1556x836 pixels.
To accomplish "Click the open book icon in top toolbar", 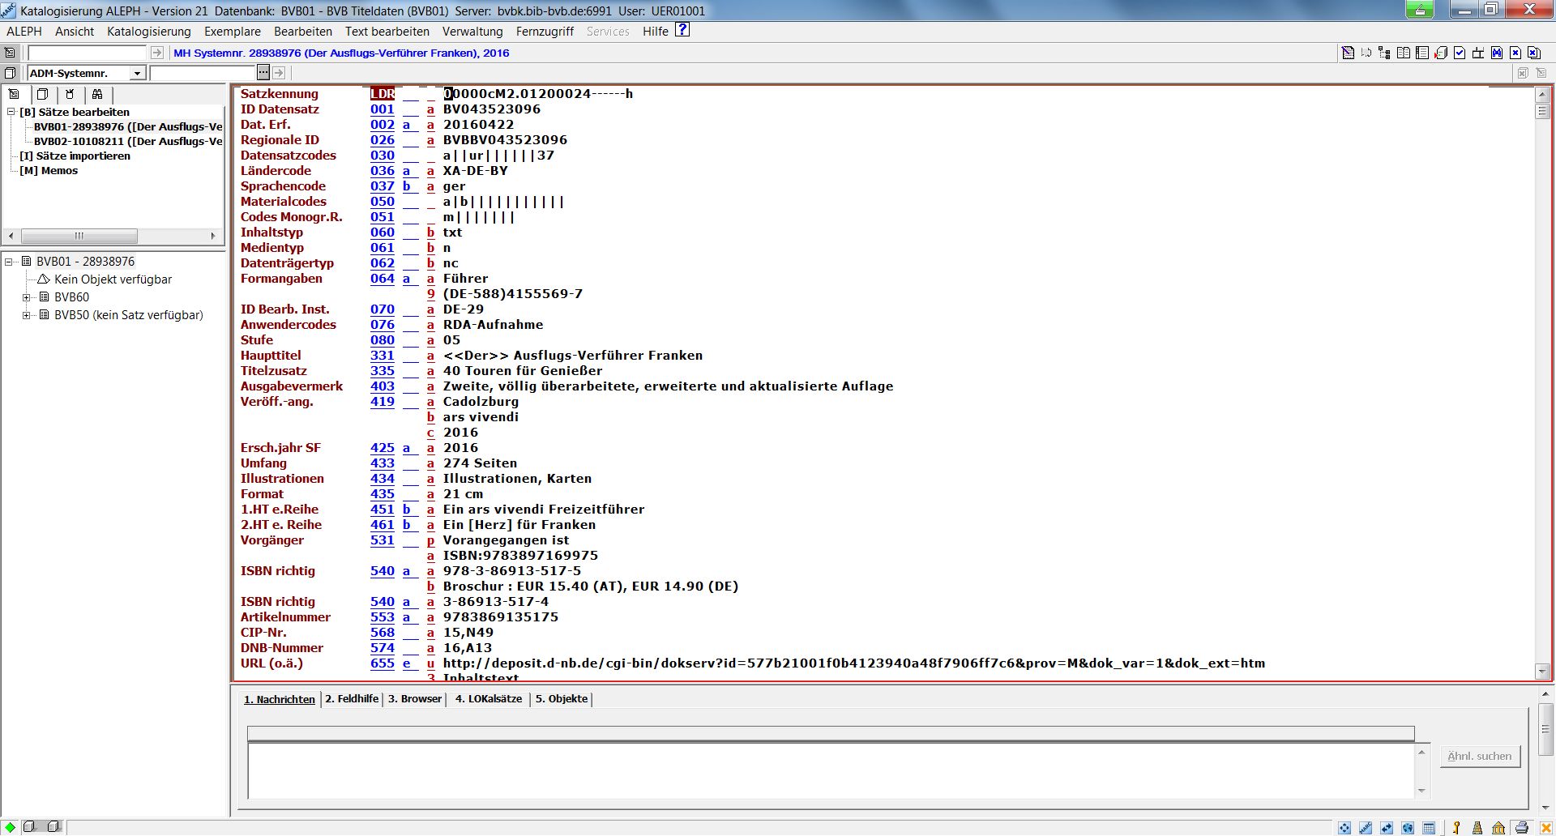I will [x=1404, y=53].
